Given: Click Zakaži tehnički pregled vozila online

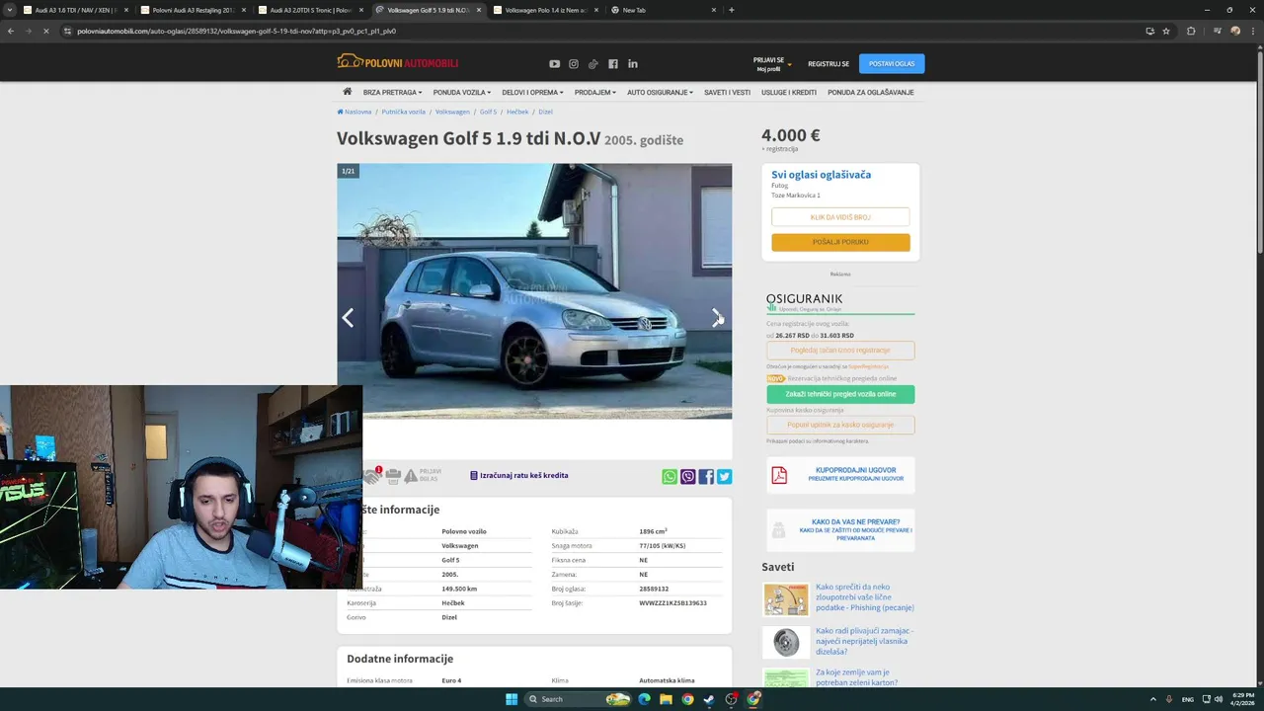Looking at the screenshot, I should coord(840,394).
